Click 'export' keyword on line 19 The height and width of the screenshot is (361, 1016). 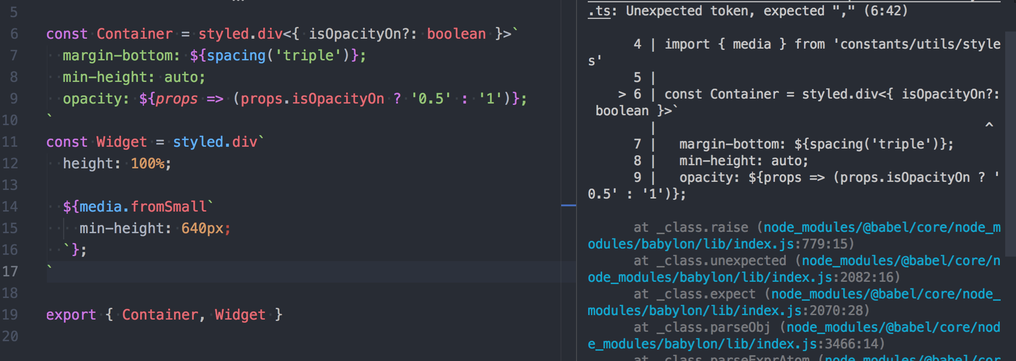click(71, 315)
